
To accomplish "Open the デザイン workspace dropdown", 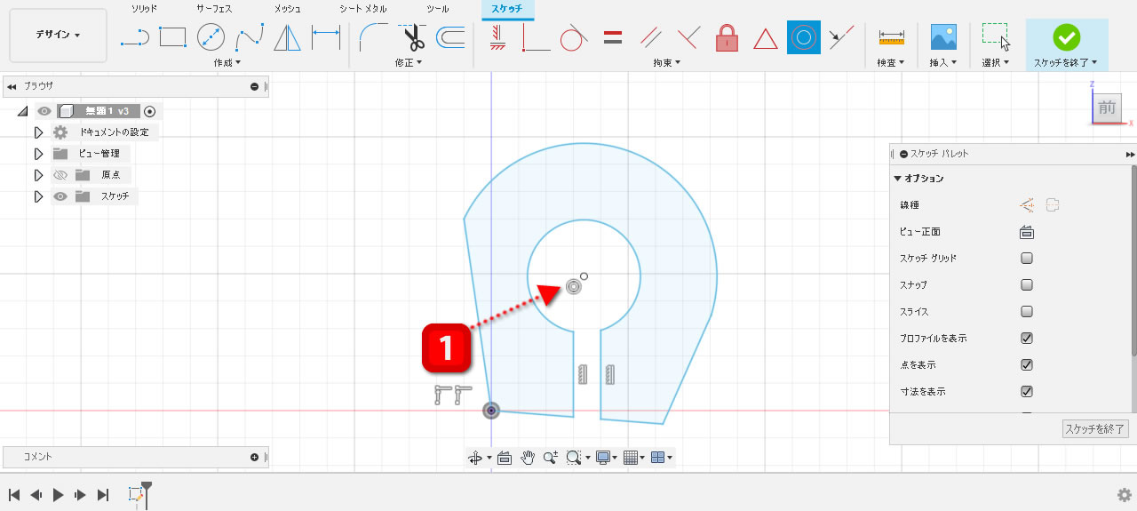I will 58,36.
